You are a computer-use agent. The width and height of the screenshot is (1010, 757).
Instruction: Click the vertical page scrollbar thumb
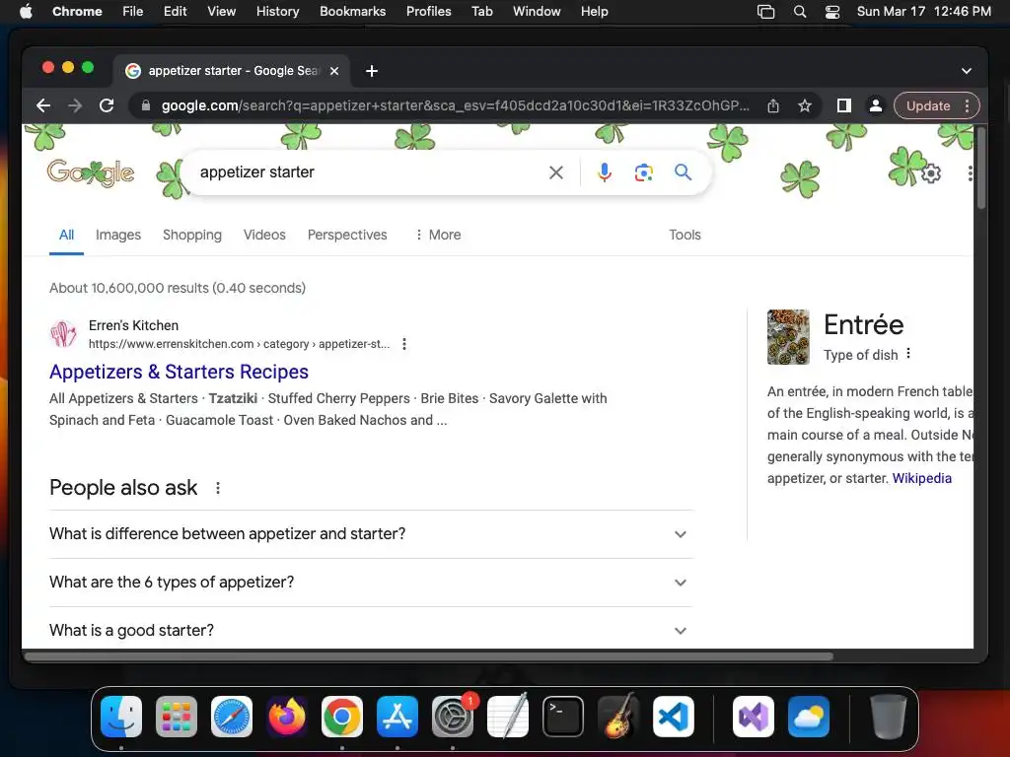tap(980, 169)
